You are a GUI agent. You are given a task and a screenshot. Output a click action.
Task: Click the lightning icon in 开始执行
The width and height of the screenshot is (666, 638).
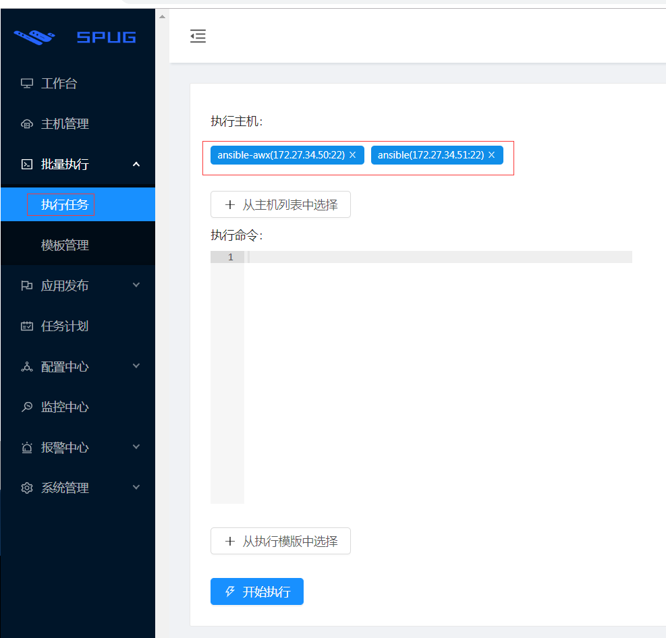[x=230, y=591]
